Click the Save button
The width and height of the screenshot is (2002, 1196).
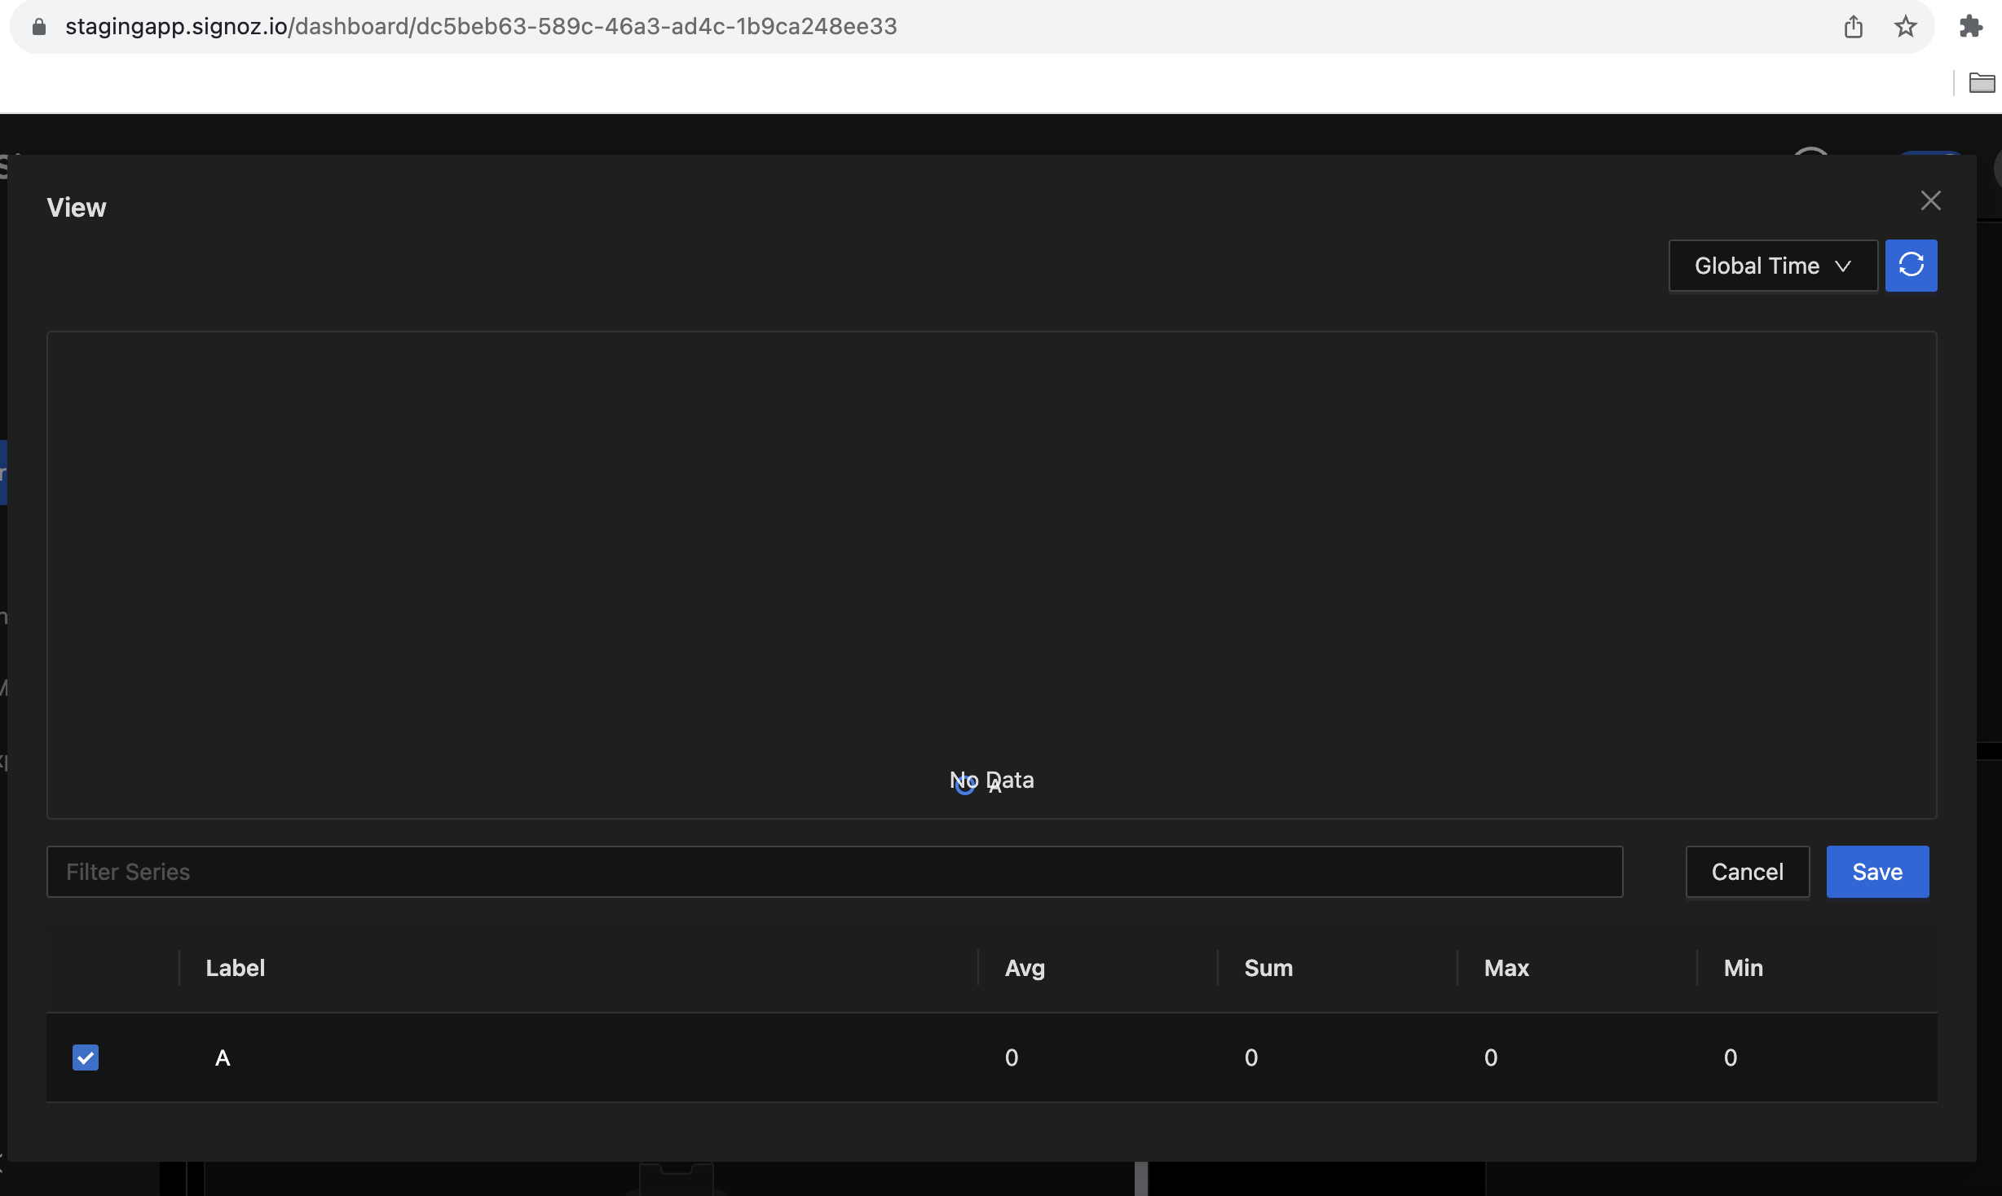click(x=1876, y=872)
